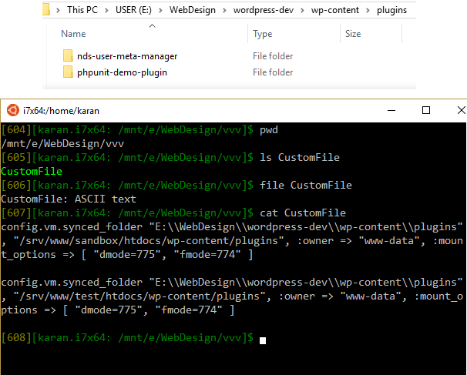Viewport: 467px width, 375px height.
Task: Sort files by the Name column header
Action: [73, 34]
